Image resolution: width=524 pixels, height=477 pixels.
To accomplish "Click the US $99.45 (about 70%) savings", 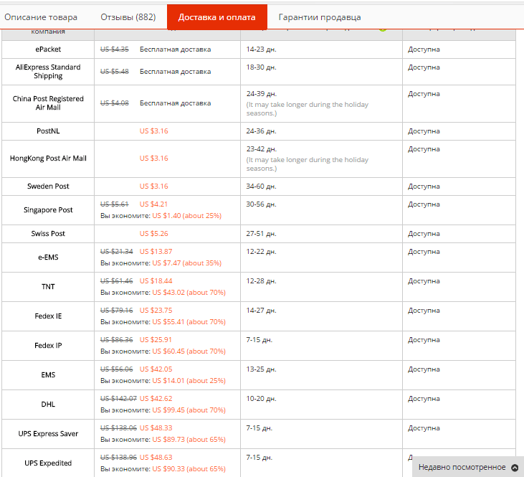I will tap(189, 410).
